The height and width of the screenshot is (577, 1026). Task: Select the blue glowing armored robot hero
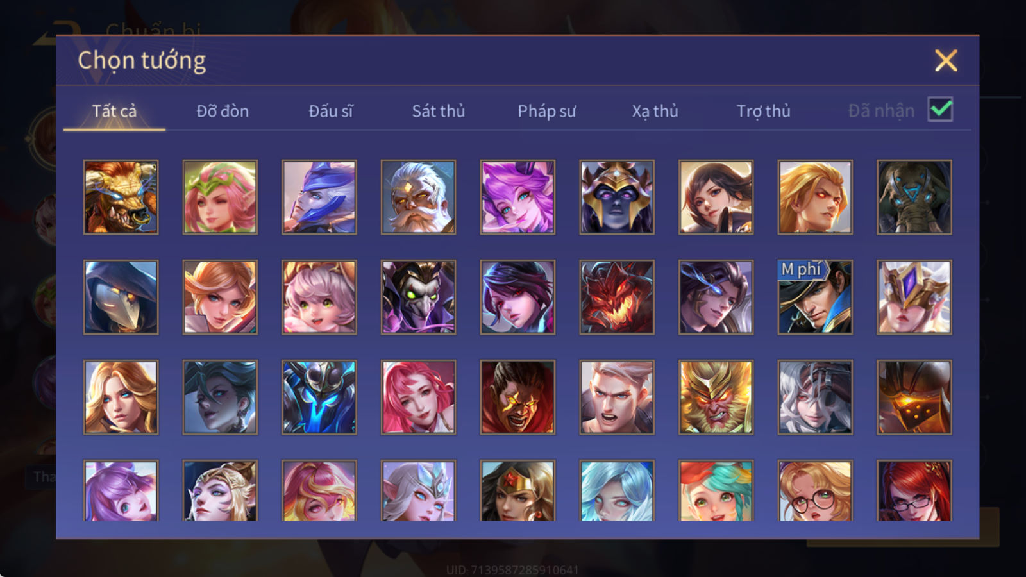click(x=319, y=397)
